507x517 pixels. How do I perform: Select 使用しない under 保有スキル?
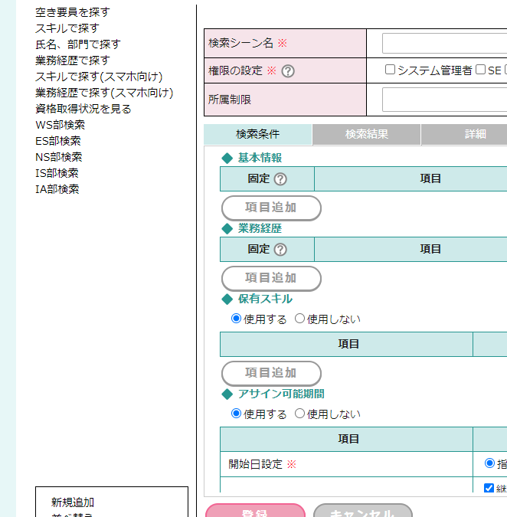[300, 319]
